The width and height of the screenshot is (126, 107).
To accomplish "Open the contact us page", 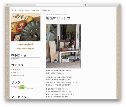I will click(45, 10).
